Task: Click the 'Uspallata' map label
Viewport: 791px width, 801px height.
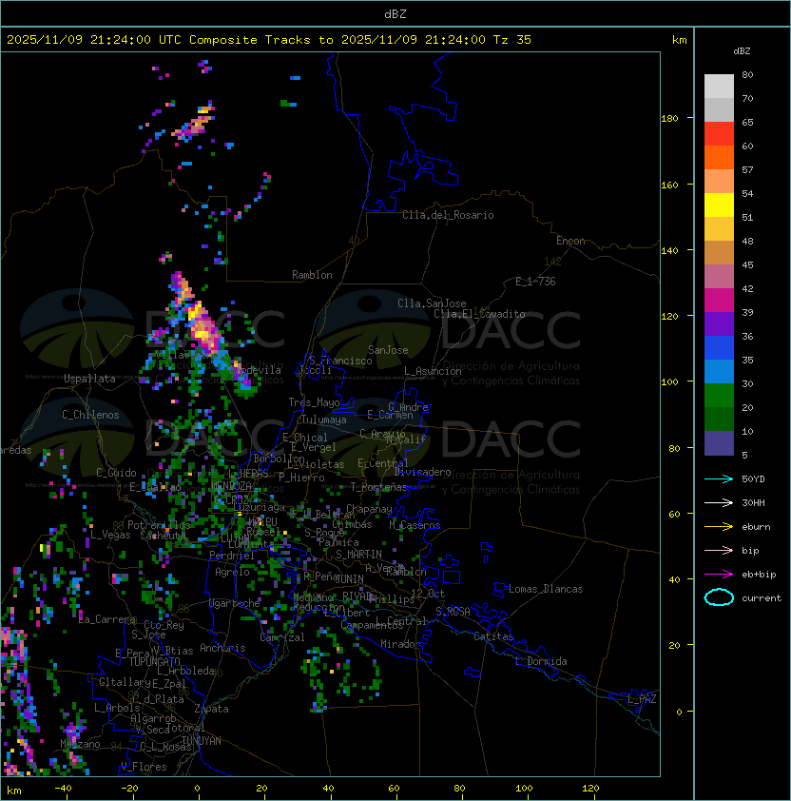Action: 89,379
